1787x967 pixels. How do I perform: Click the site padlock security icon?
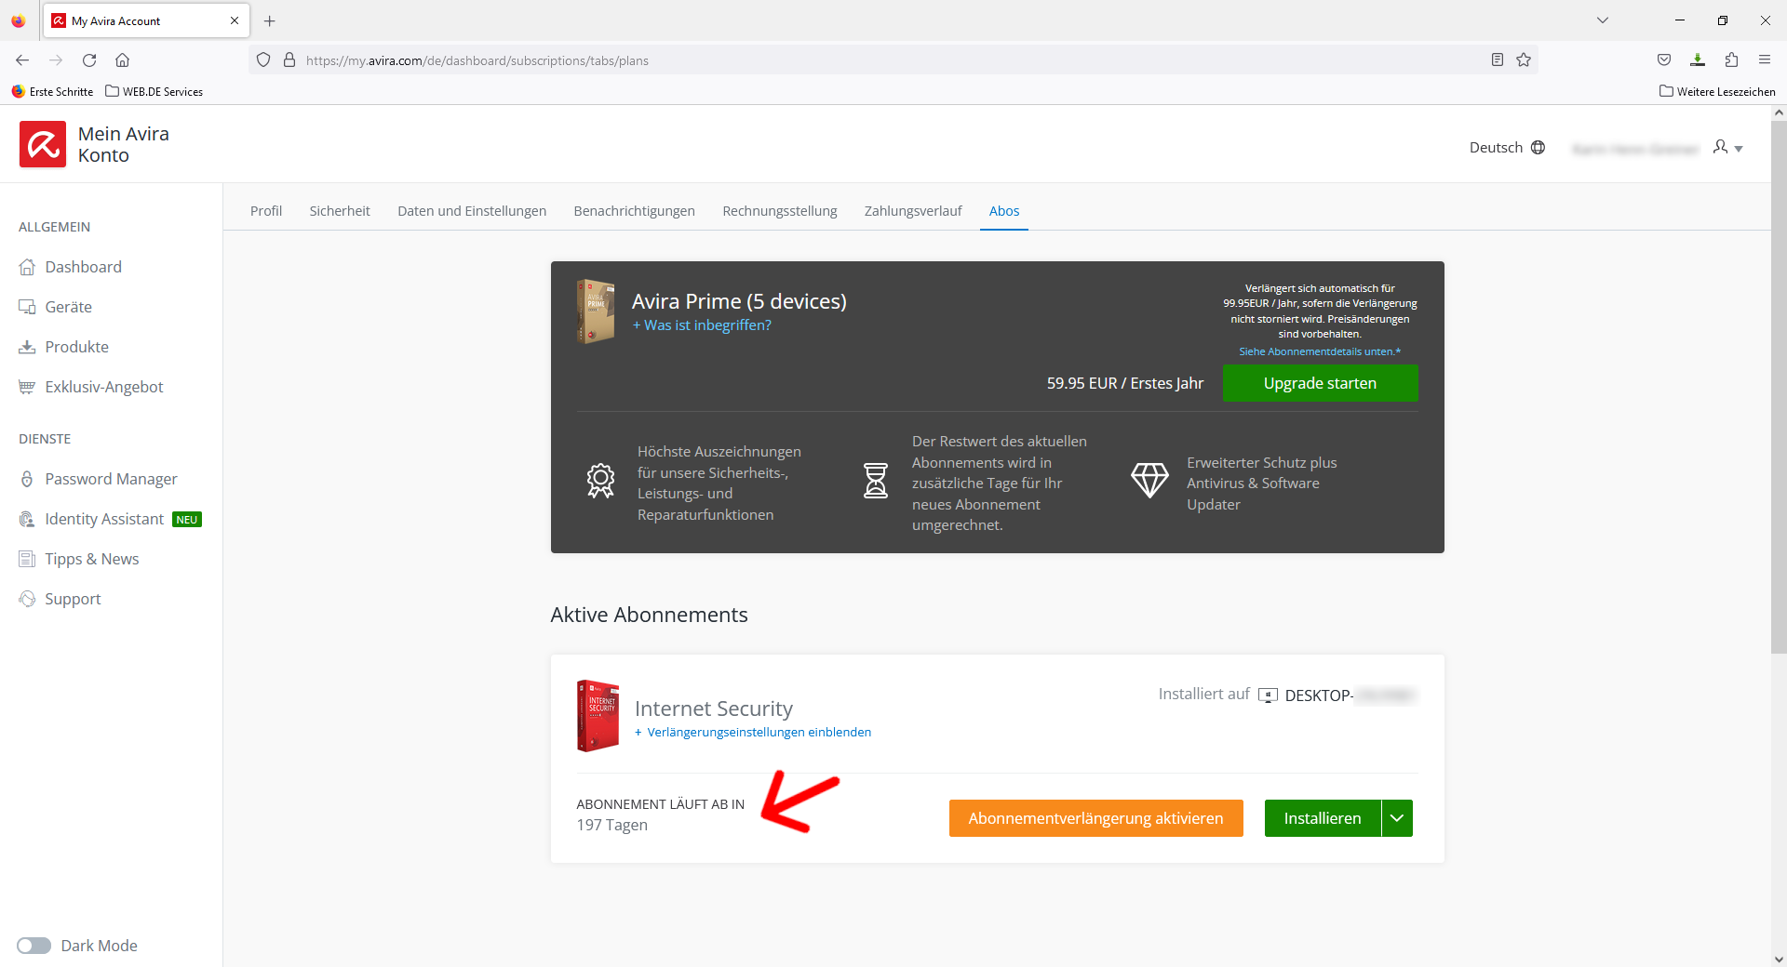click(x=289, y=60)
